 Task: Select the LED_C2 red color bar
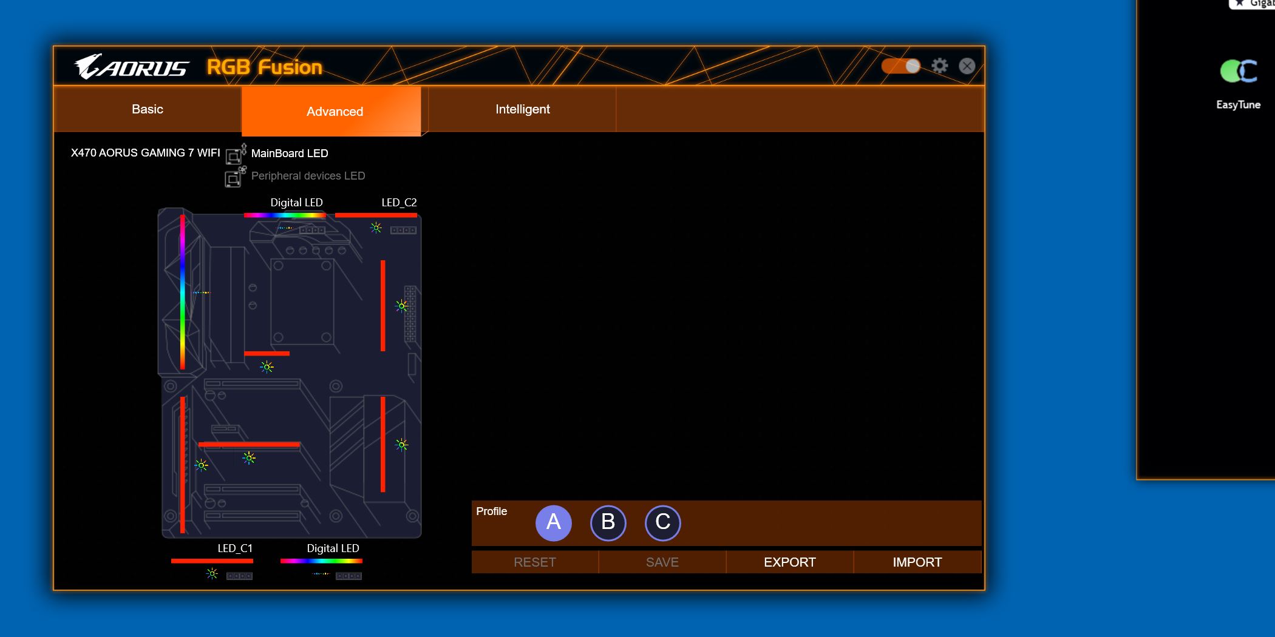pyautogui.click(x=376, y=215)
